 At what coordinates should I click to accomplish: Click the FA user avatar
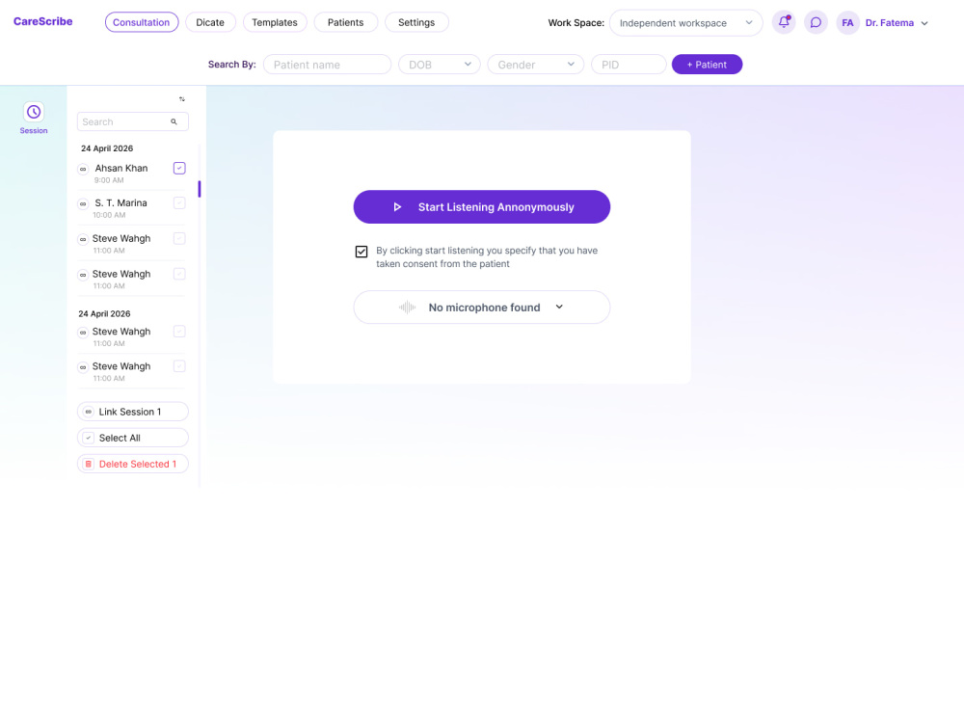(x=847, y=23)
